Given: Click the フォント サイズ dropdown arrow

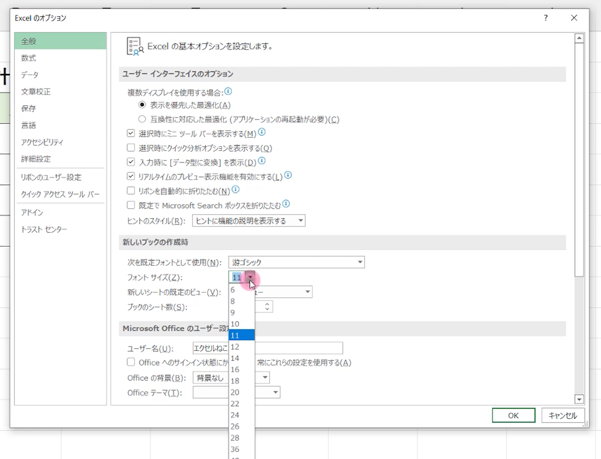Looking at the screenshot, I should pyautogui.click(x=250, y=277).
